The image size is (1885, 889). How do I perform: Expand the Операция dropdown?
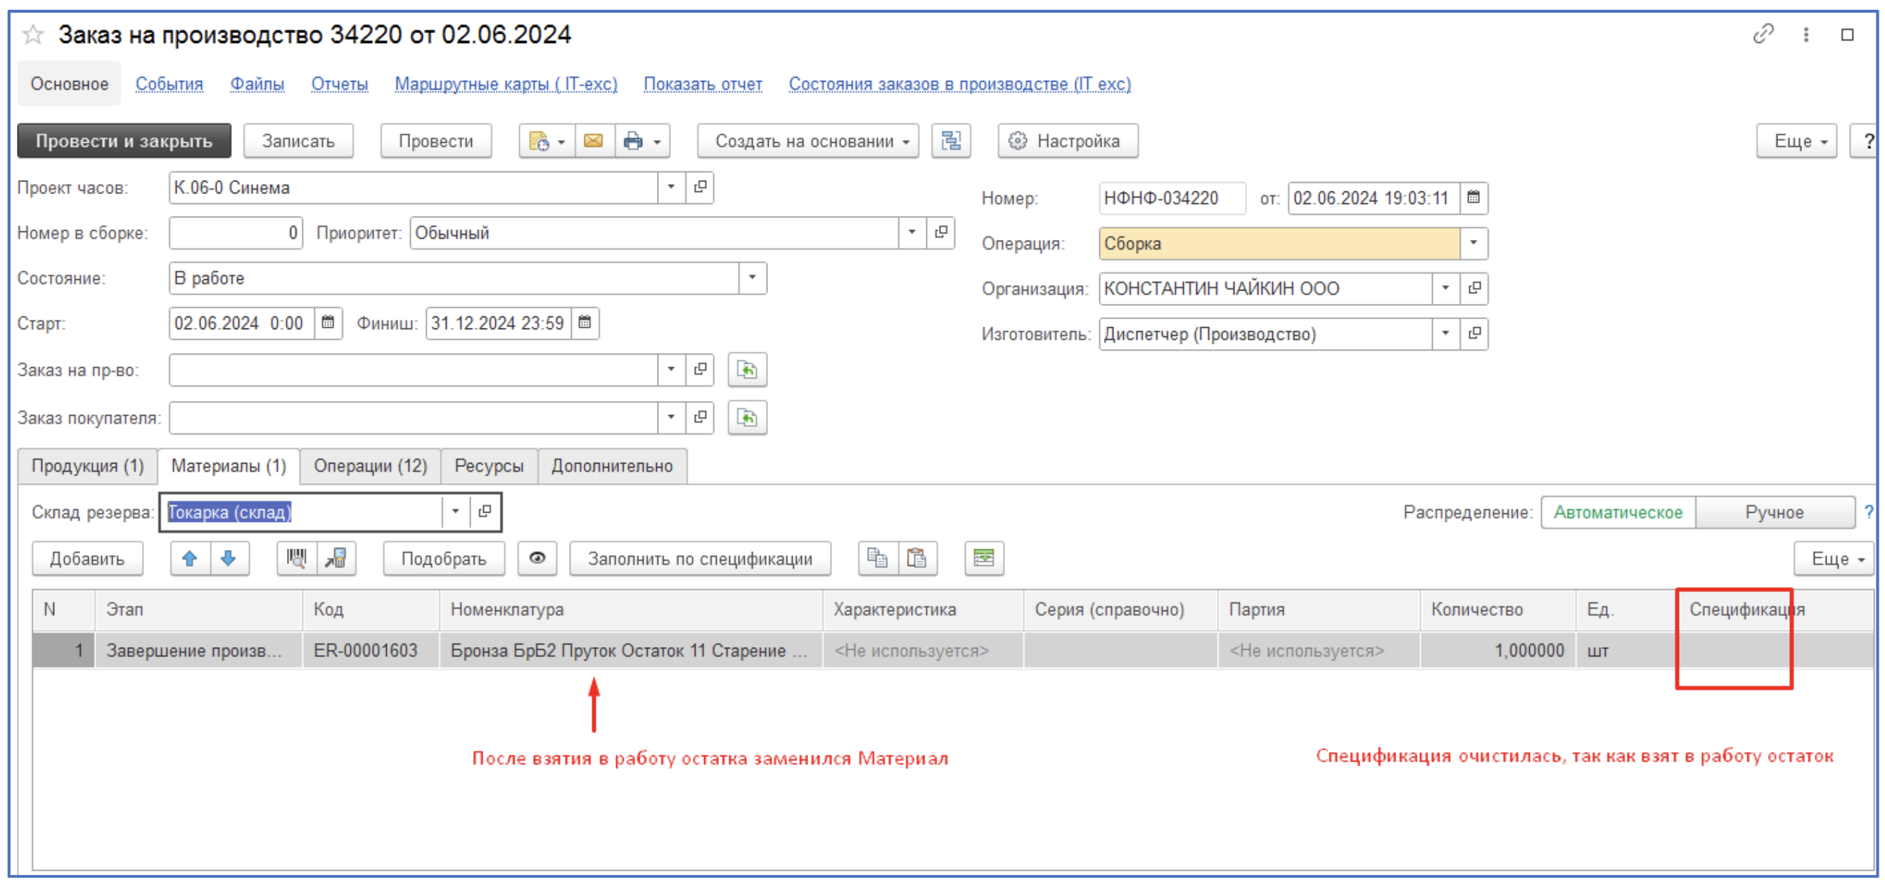(1473, 243)
